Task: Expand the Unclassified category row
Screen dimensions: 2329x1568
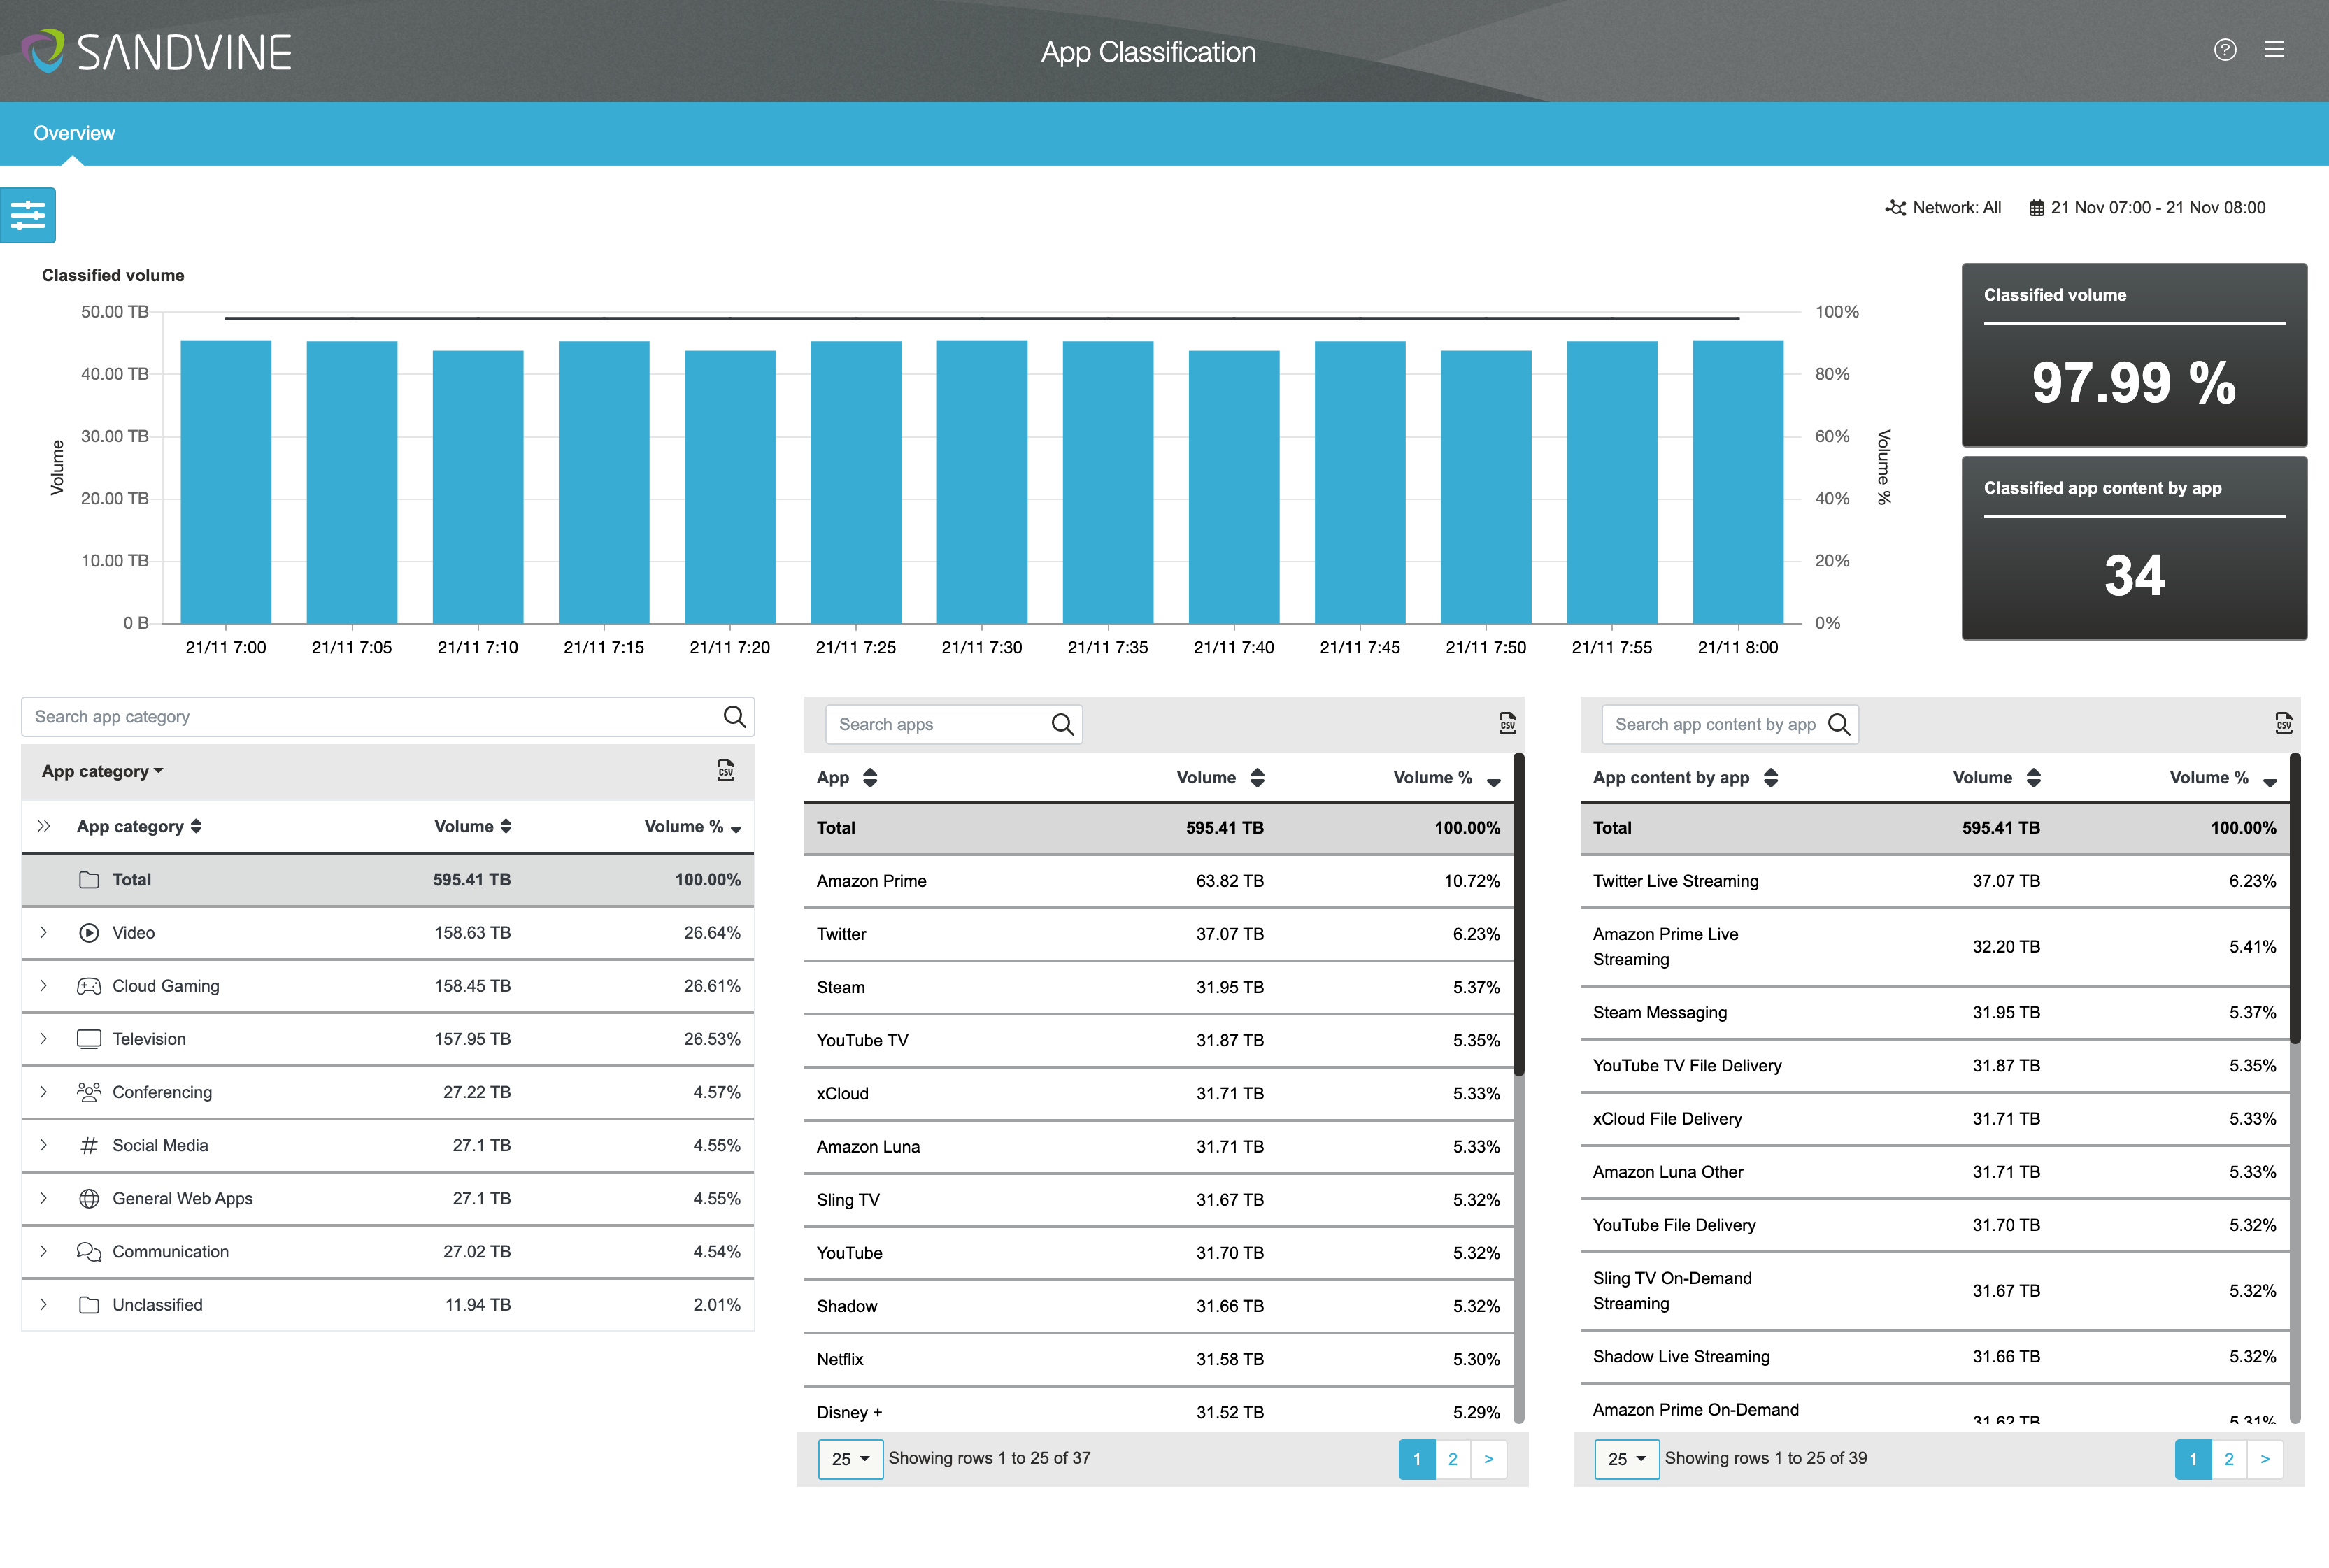Action: [x=43, y=1304]
